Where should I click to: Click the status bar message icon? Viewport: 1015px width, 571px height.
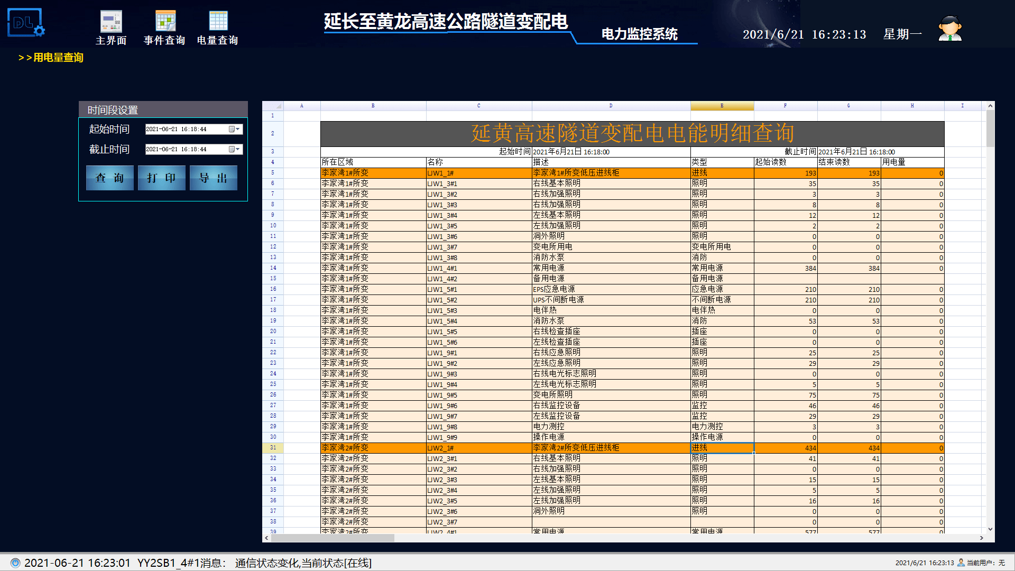click(x=15, y=563)
